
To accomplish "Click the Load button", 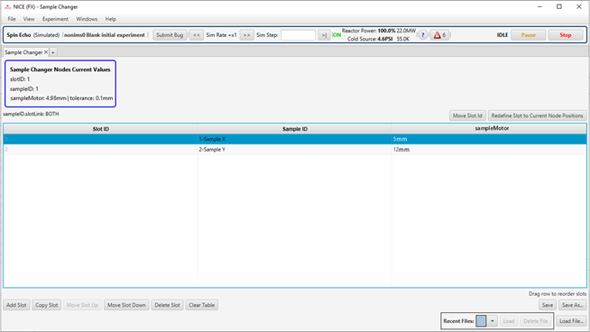I will [x=508, y=321].
